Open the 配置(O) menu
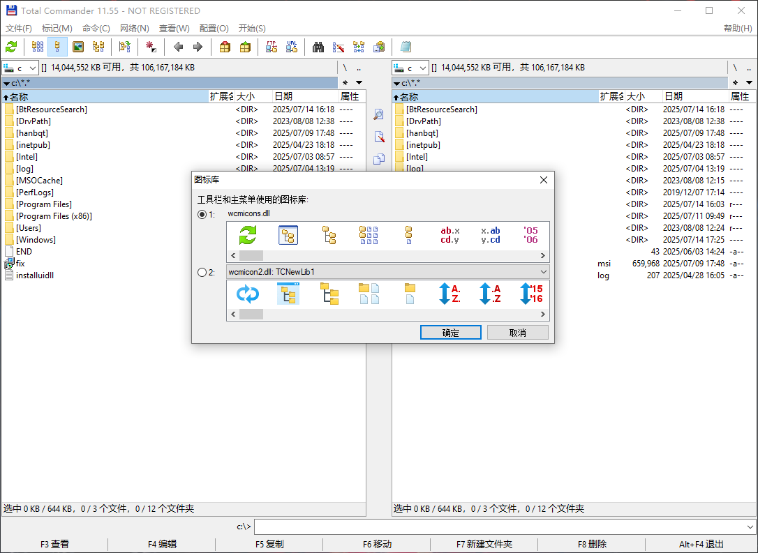This screenshot has width=758, height=553. tap(214, 29)
